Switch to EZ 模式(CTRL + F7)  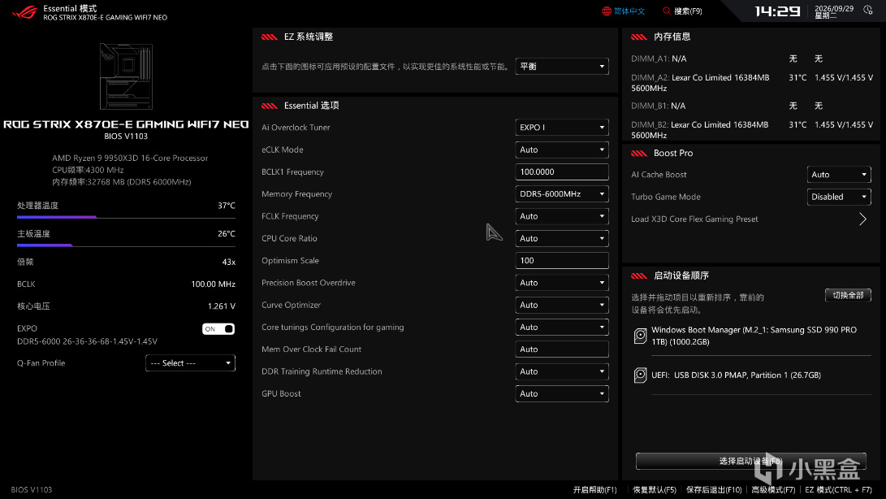[838, 490]
